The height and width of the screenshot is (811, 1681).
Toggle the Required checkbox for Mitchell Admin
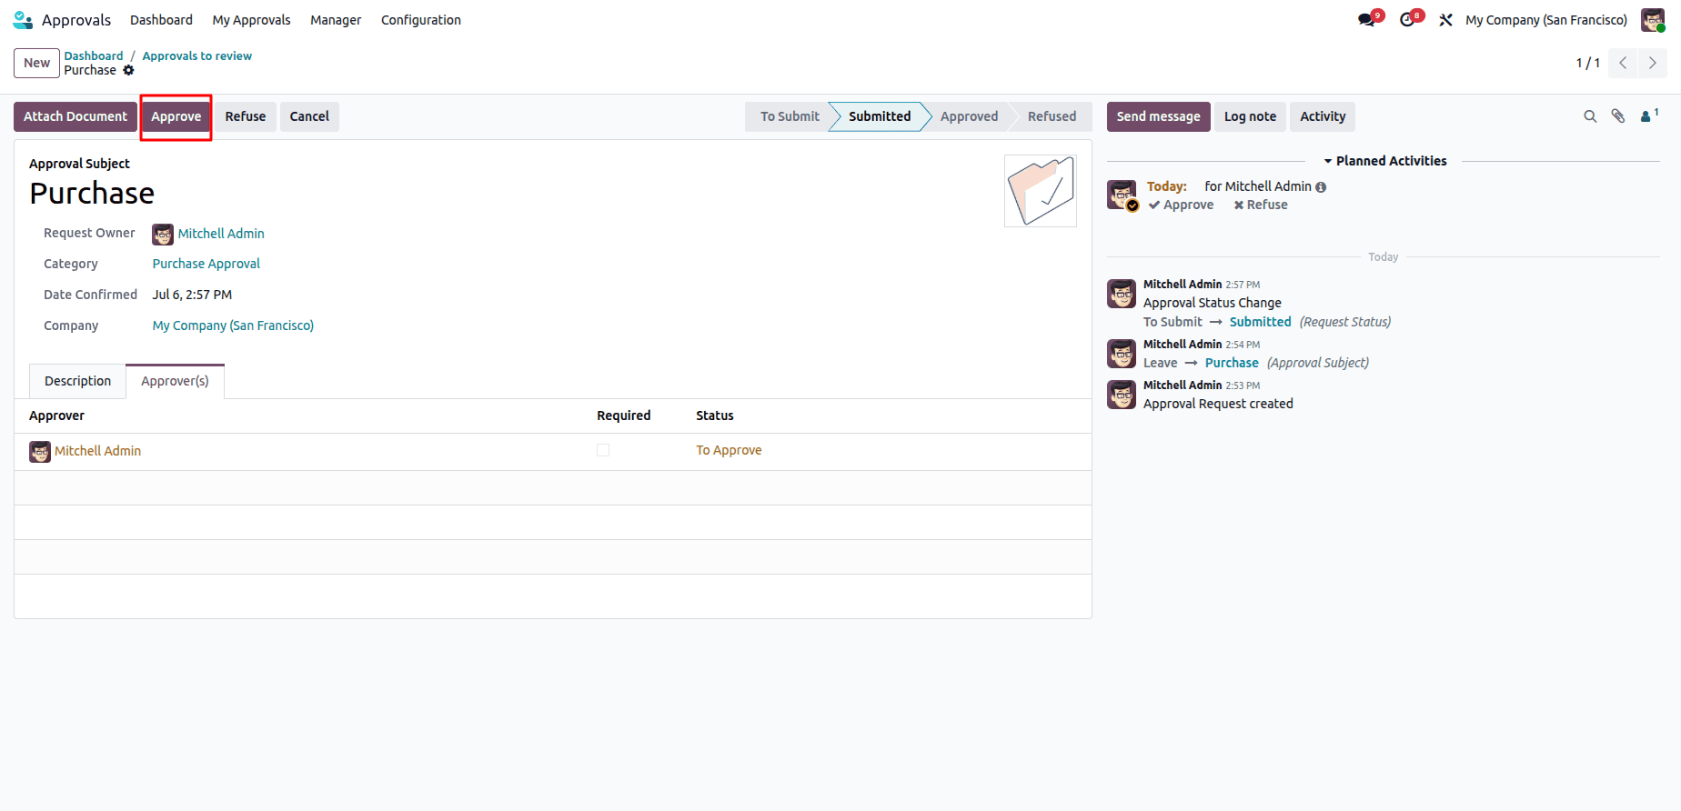coord(603,450)
